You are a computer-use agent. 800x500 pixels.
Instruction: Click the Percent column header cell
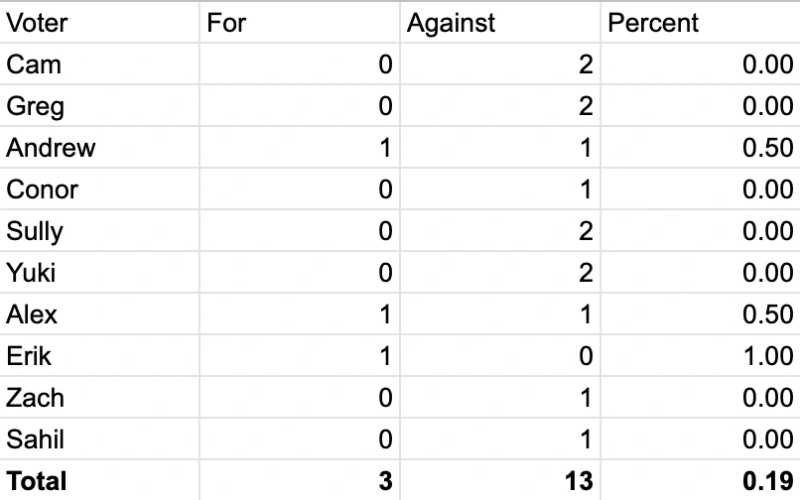(x=700, y=23)
